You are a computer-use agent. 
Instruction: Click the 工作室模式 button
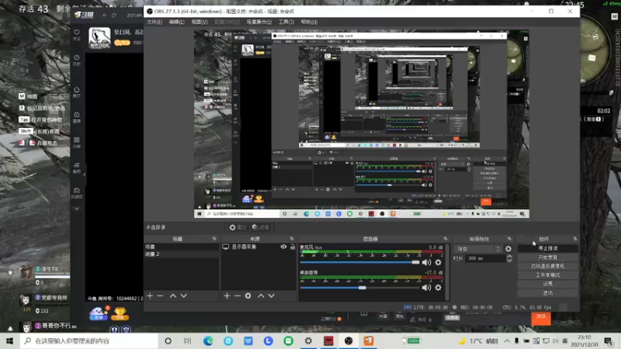click(x=548, y=275)
